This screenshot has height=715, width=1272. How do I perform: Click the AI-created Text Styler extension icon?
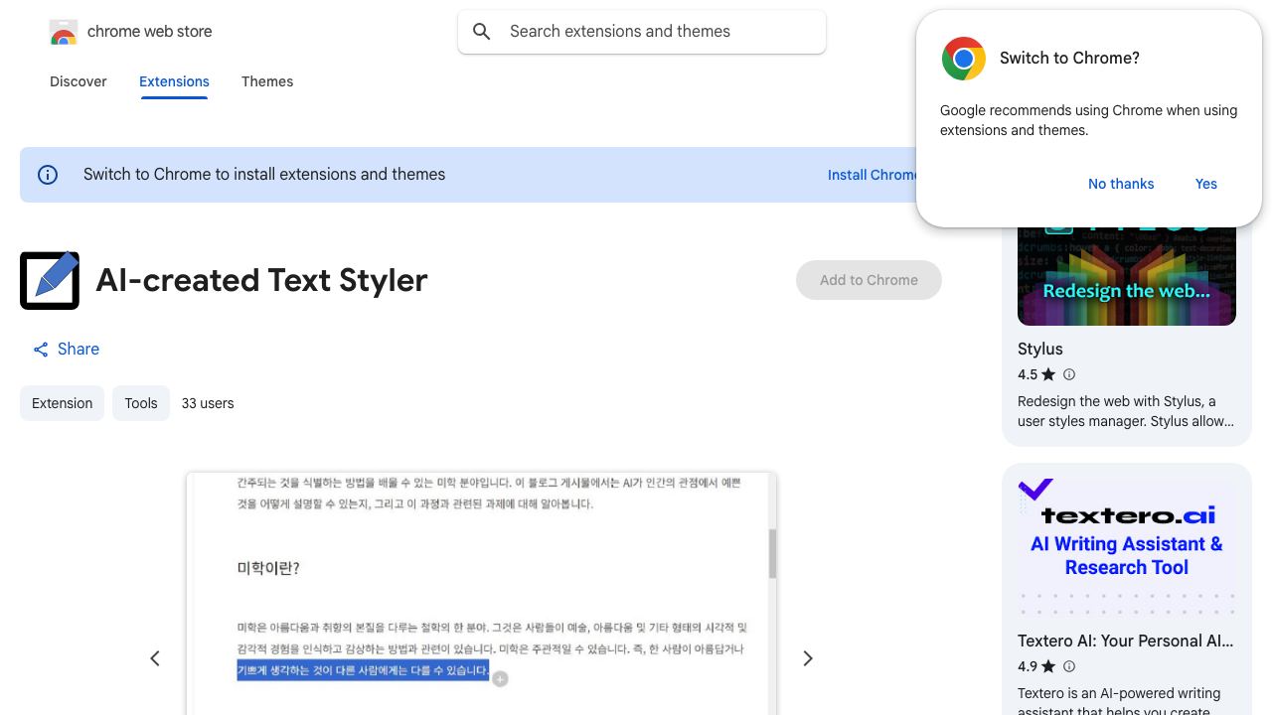coord(50,280)
